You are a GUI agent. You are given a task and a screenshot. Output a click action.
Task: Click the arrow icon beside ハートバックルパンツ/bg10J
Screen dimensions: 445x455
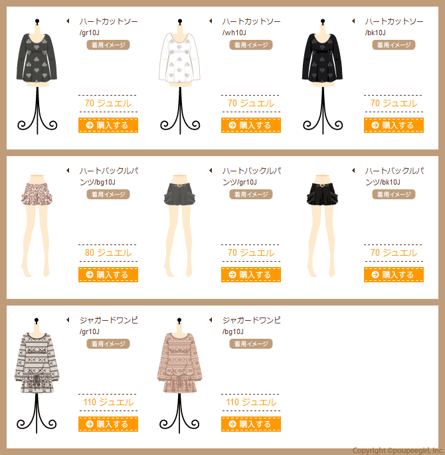click(x=68, y=170)
